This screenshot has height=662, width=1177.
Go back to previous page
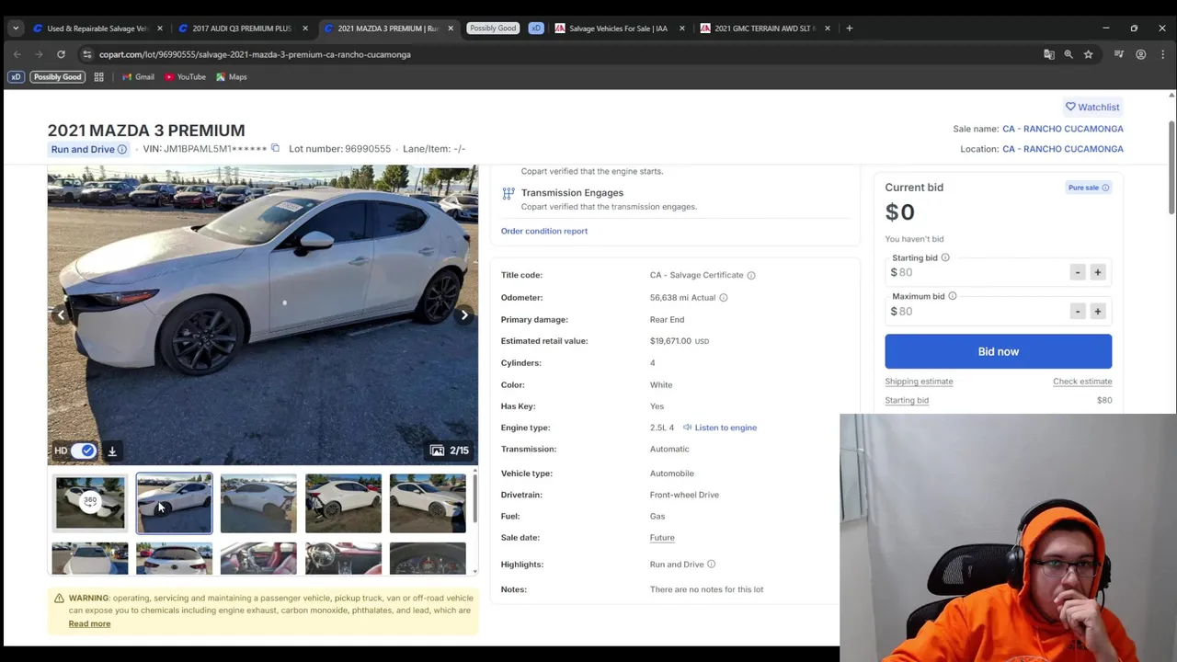click(17, 54)
